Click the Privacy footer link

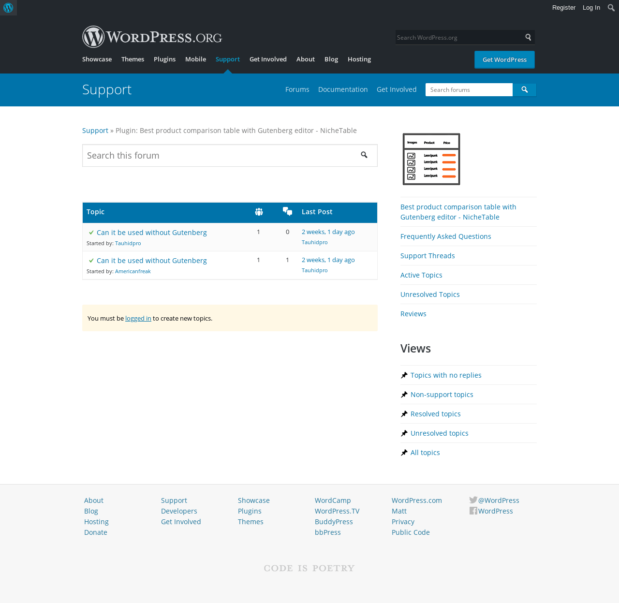(403, 522)
